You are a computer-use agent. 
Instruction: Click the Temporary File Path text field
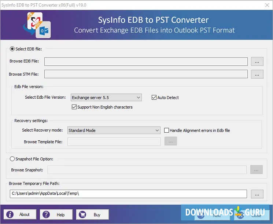(x=128, y=194)
